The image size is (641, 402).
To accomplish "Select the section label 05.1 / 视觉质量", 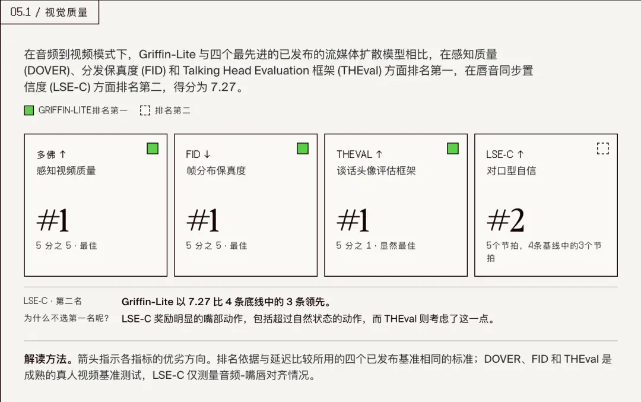I will (x=49, y=12).
